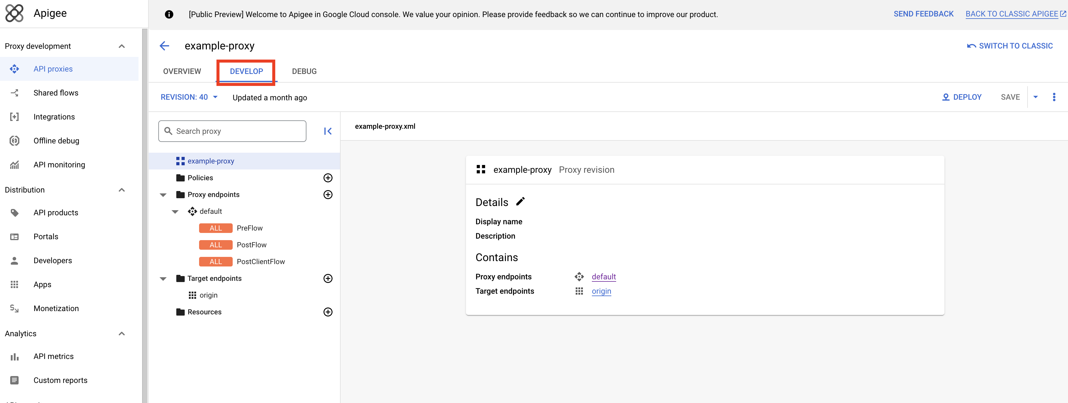Collapse the Proxy endpoints folder
This screenshot has width=1068, height=403.
(x=163, y=195)
